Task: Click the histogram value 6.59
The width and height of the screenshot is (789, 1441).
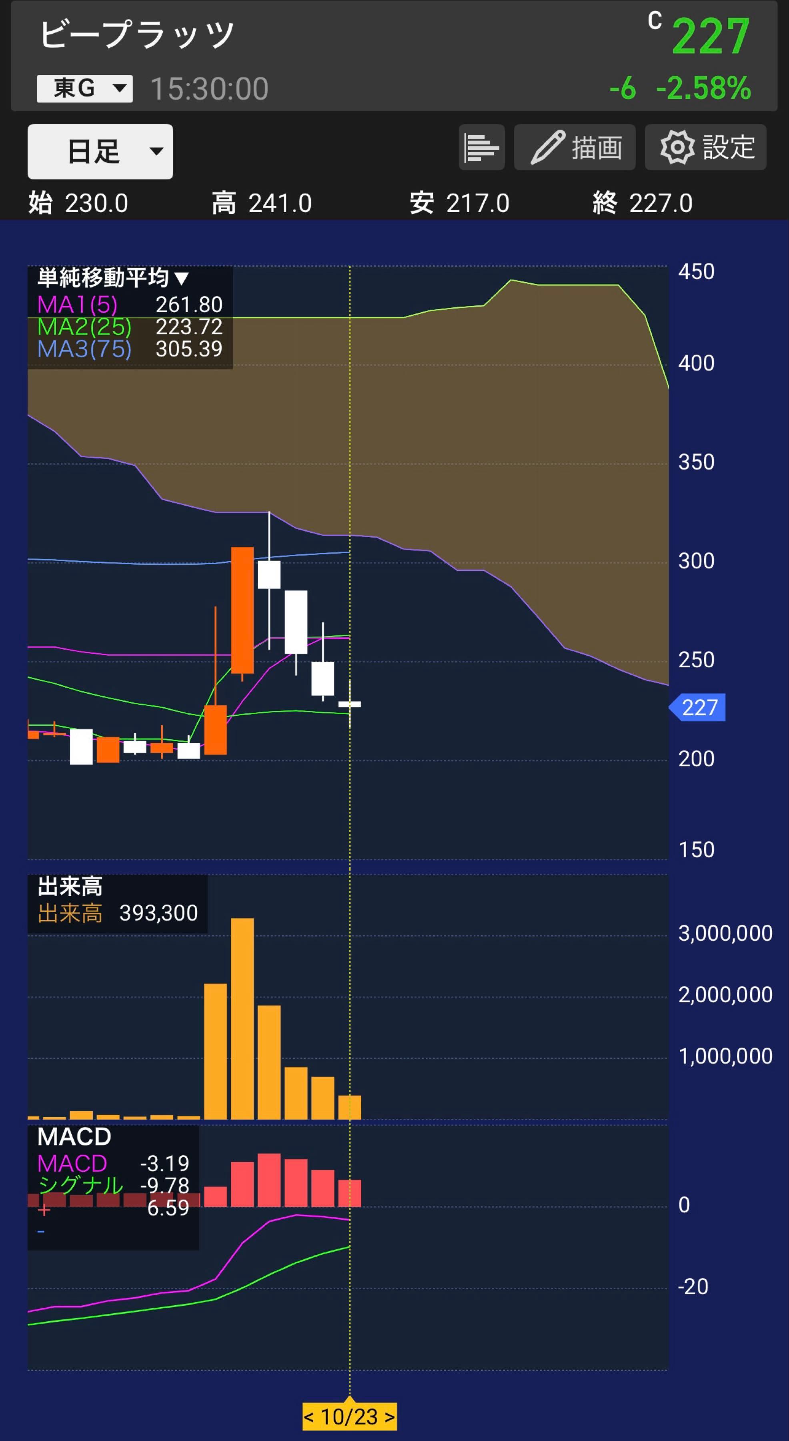Action: click(168, 1208)
